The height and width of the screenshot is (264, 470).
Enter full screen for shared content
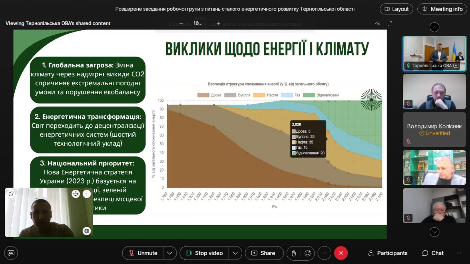tap(390, 23)
